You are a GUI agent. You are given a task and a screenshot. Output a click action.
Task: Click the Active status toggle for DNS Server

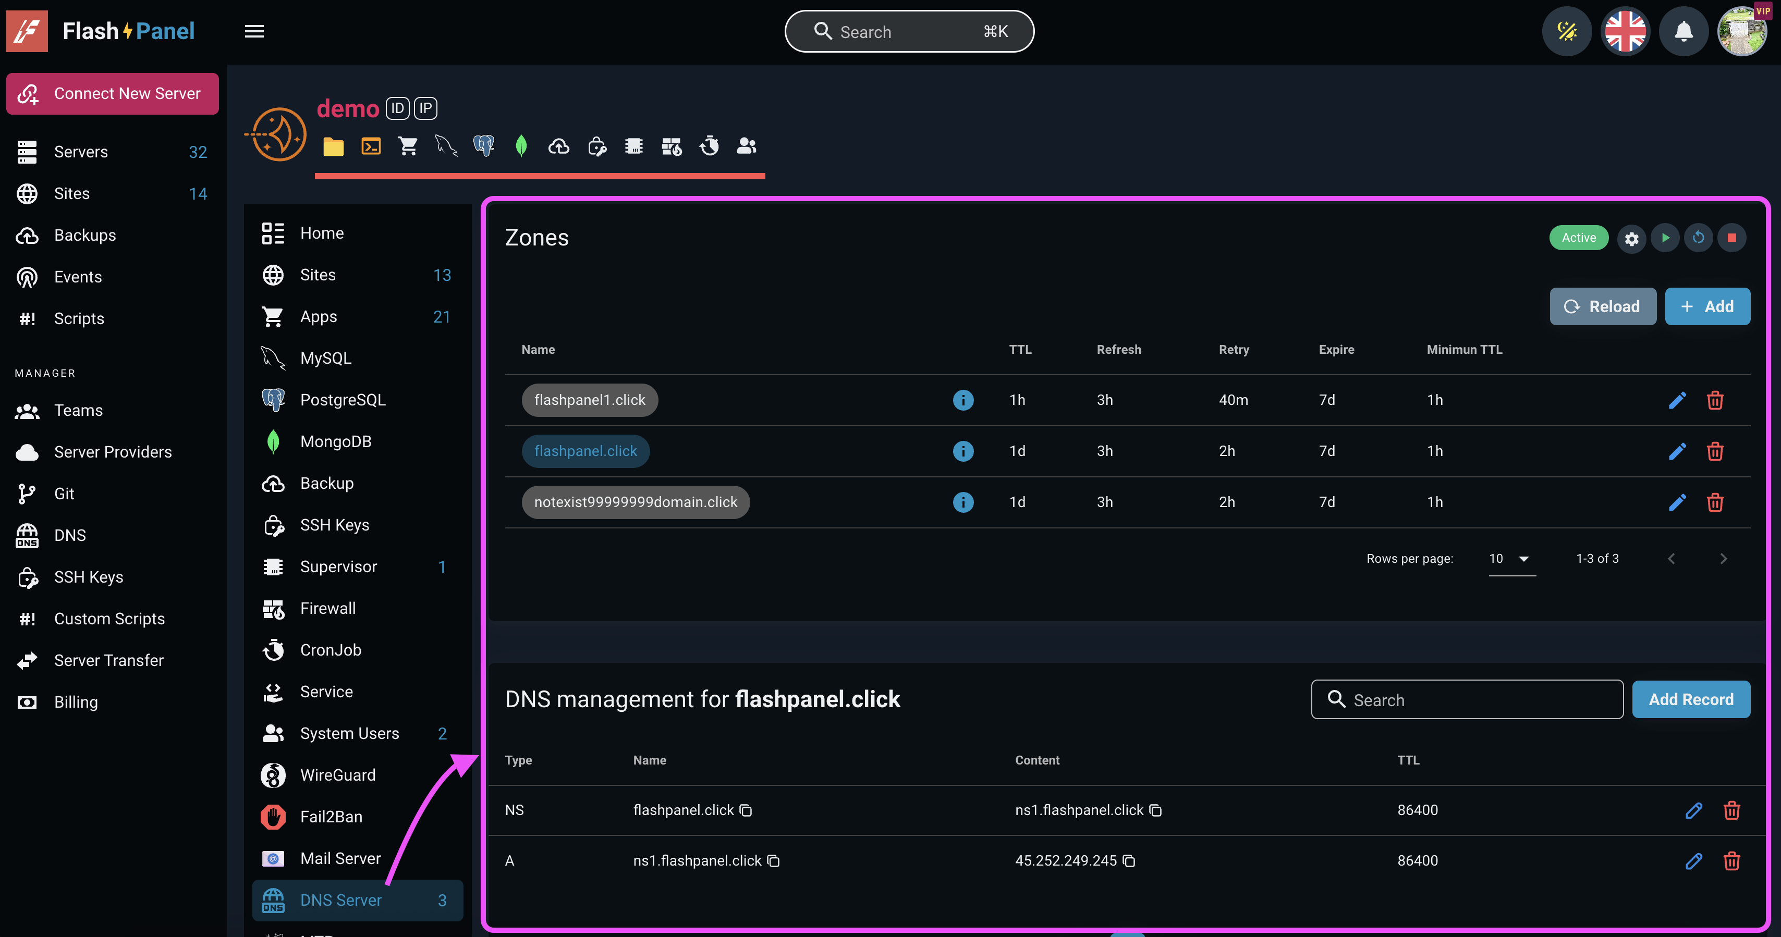[1578, 237]
